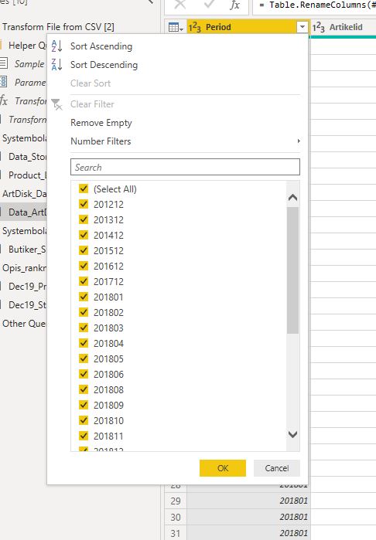Open Transform File from CSV group
376x540 pixels.
[58, 27]
